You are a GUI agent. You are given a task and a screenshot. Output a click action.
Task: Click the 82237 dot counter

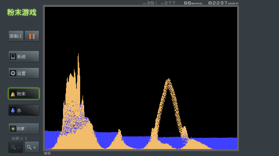223,3
